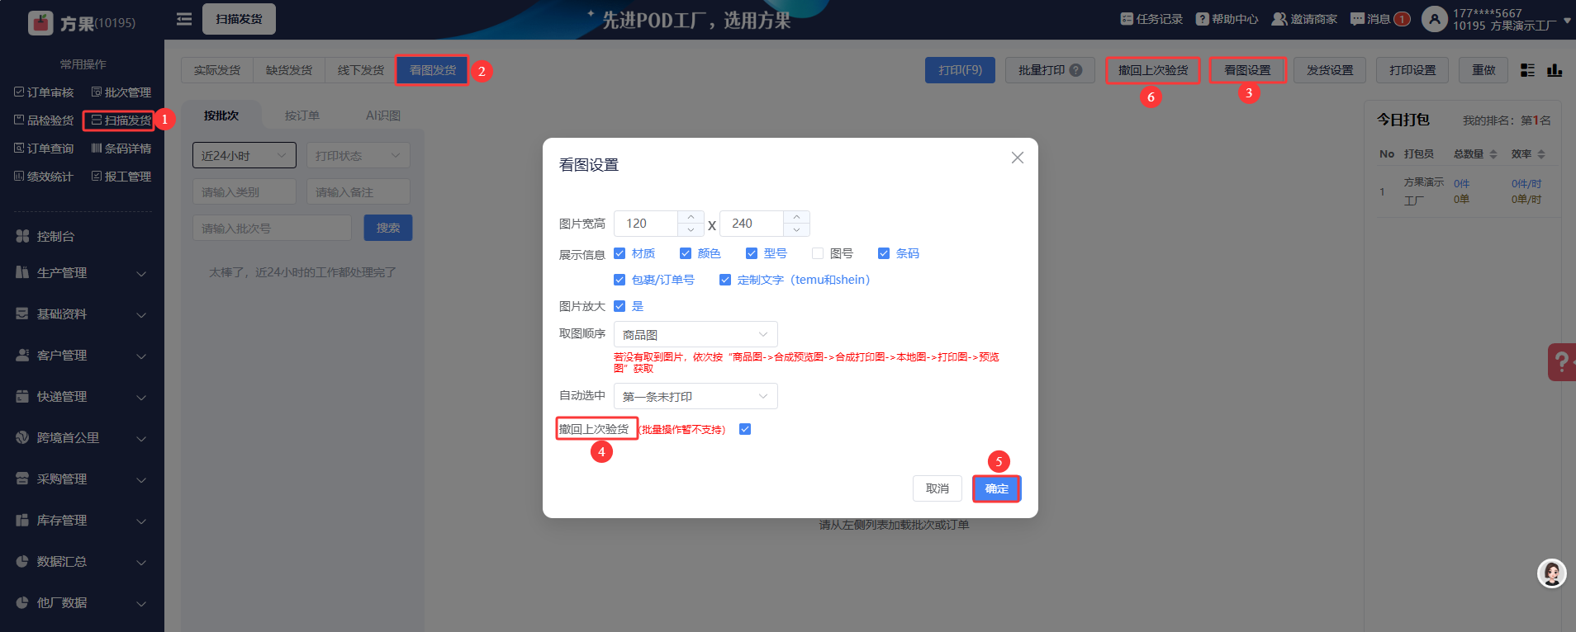Click the 请输入类别 input field
The width and height of the screenshot is (1576, 632).
coord(244,191)
